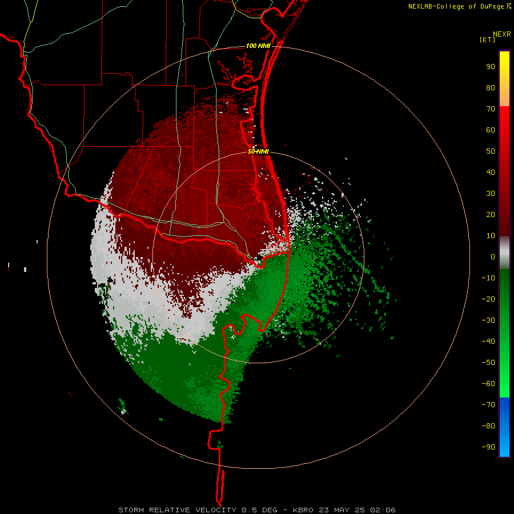Click the gray zero-velocity segment of the color bar
The width and height of the screenshot is (514, 514).
[x=504, y=253]
